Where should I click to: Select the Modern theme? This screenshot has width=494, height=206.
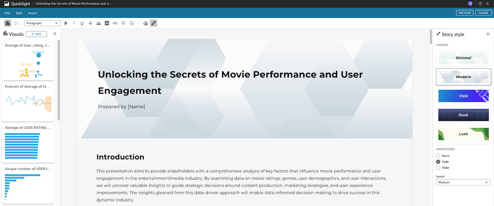463,77
